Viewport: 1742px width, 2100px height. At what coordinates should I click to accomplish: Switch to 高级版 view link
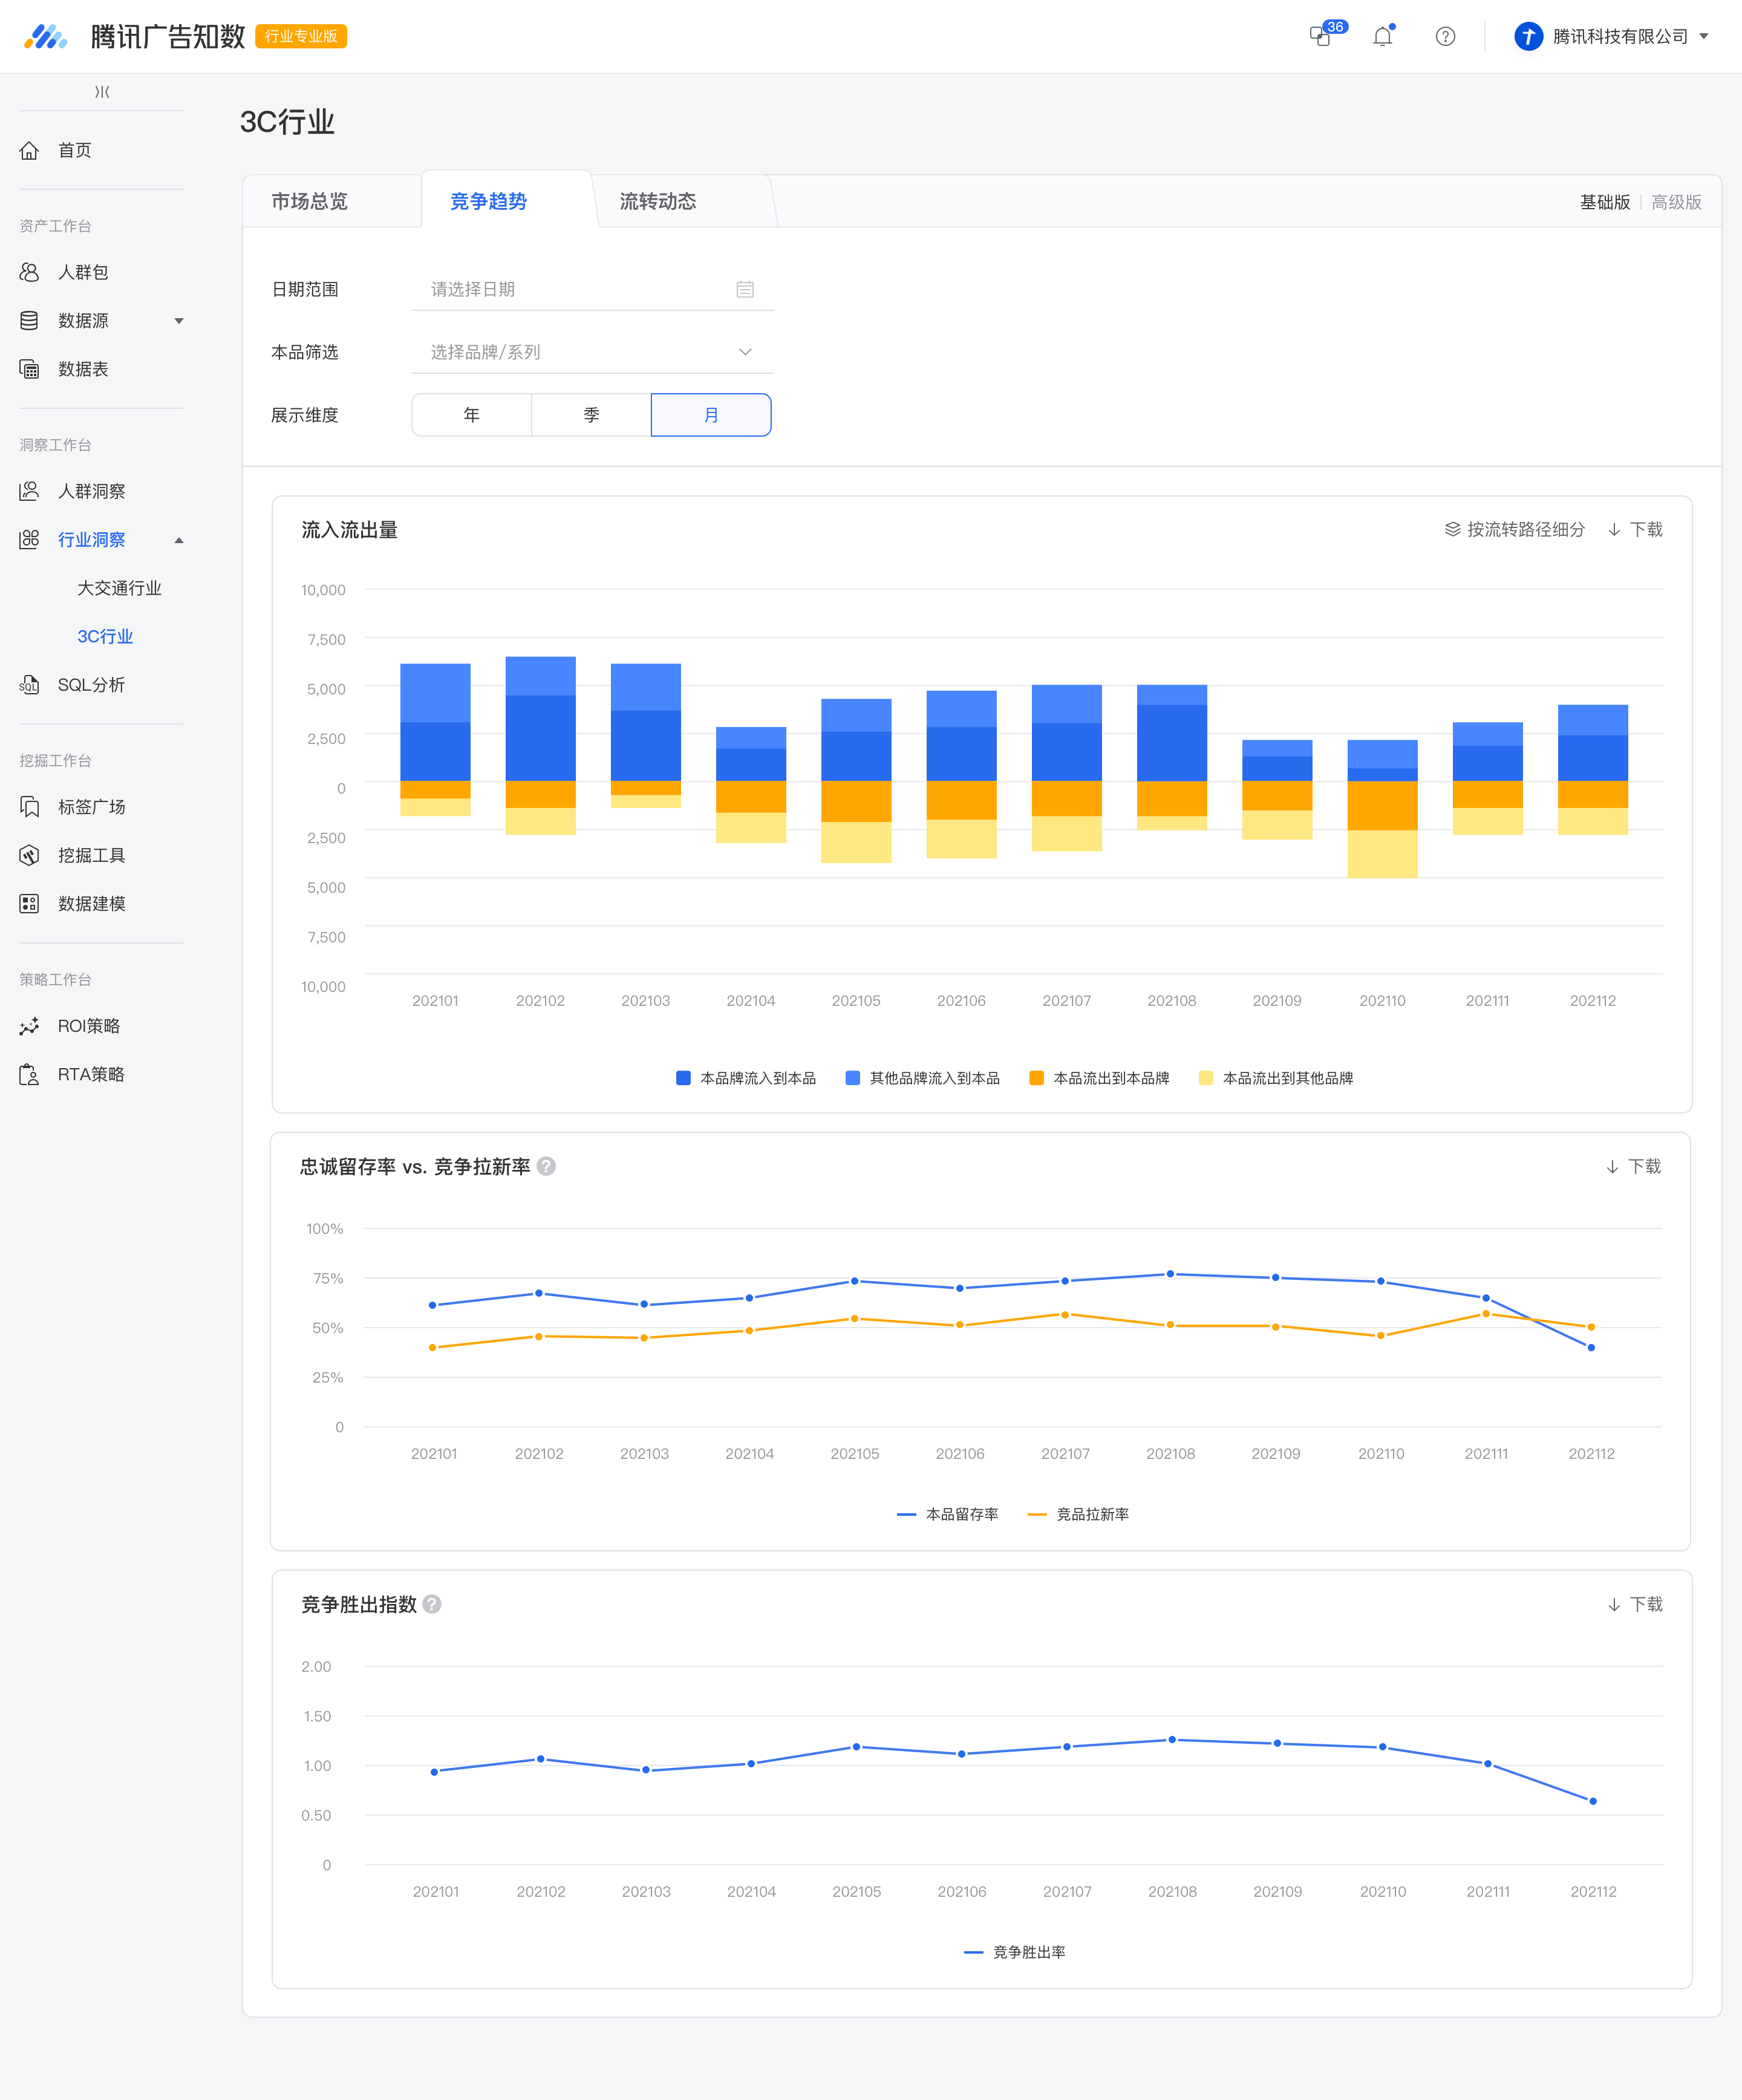(x=1676, y=202)
